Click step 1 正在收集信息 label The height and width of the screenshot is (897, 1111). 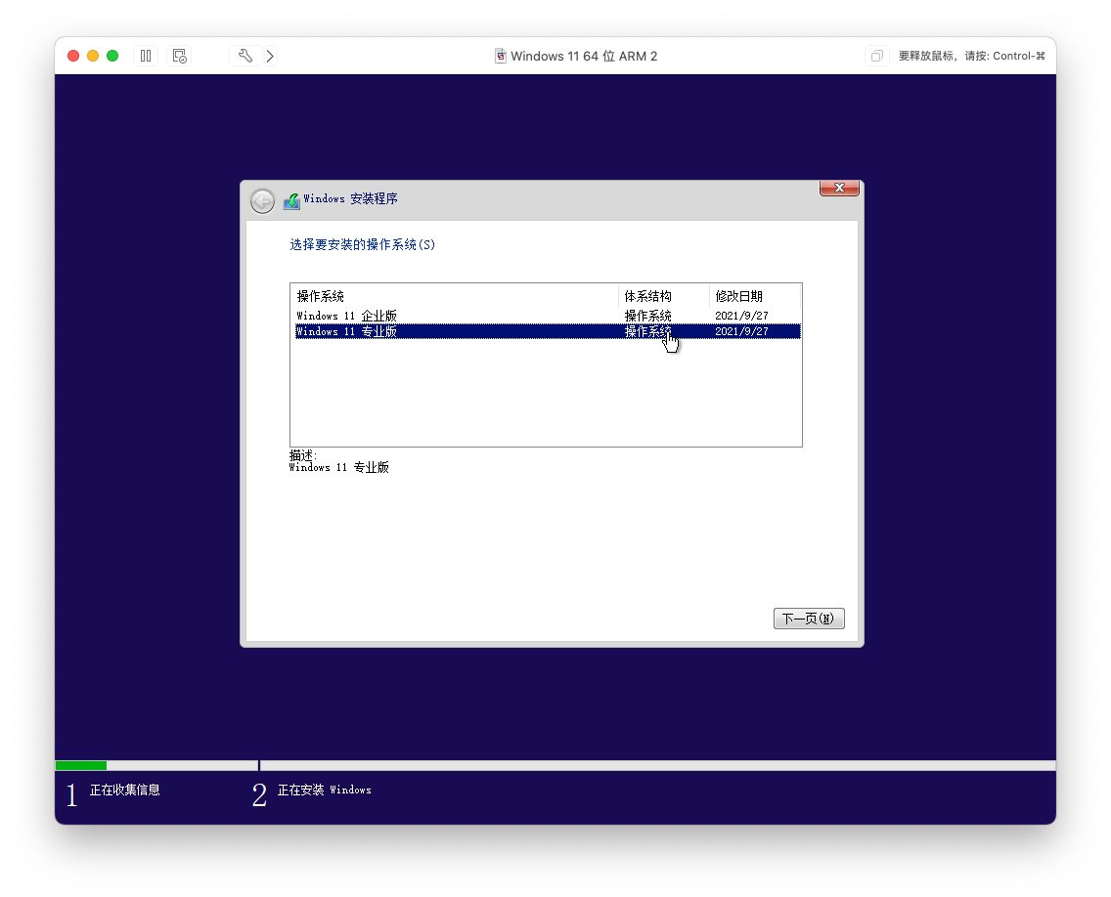click(125, 790)
